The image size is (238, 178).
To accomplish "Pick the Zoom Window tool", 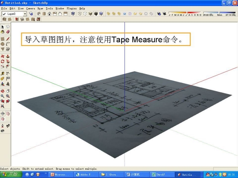I will coord(8,96).
